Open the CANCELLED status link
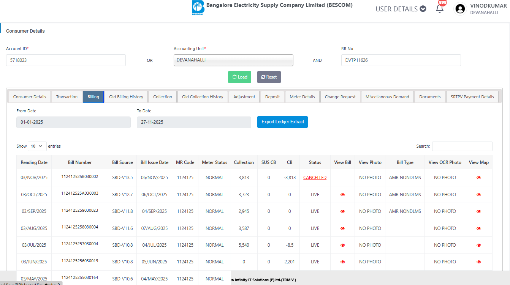This screenshot has height=285, width=510. click(315, 178)
